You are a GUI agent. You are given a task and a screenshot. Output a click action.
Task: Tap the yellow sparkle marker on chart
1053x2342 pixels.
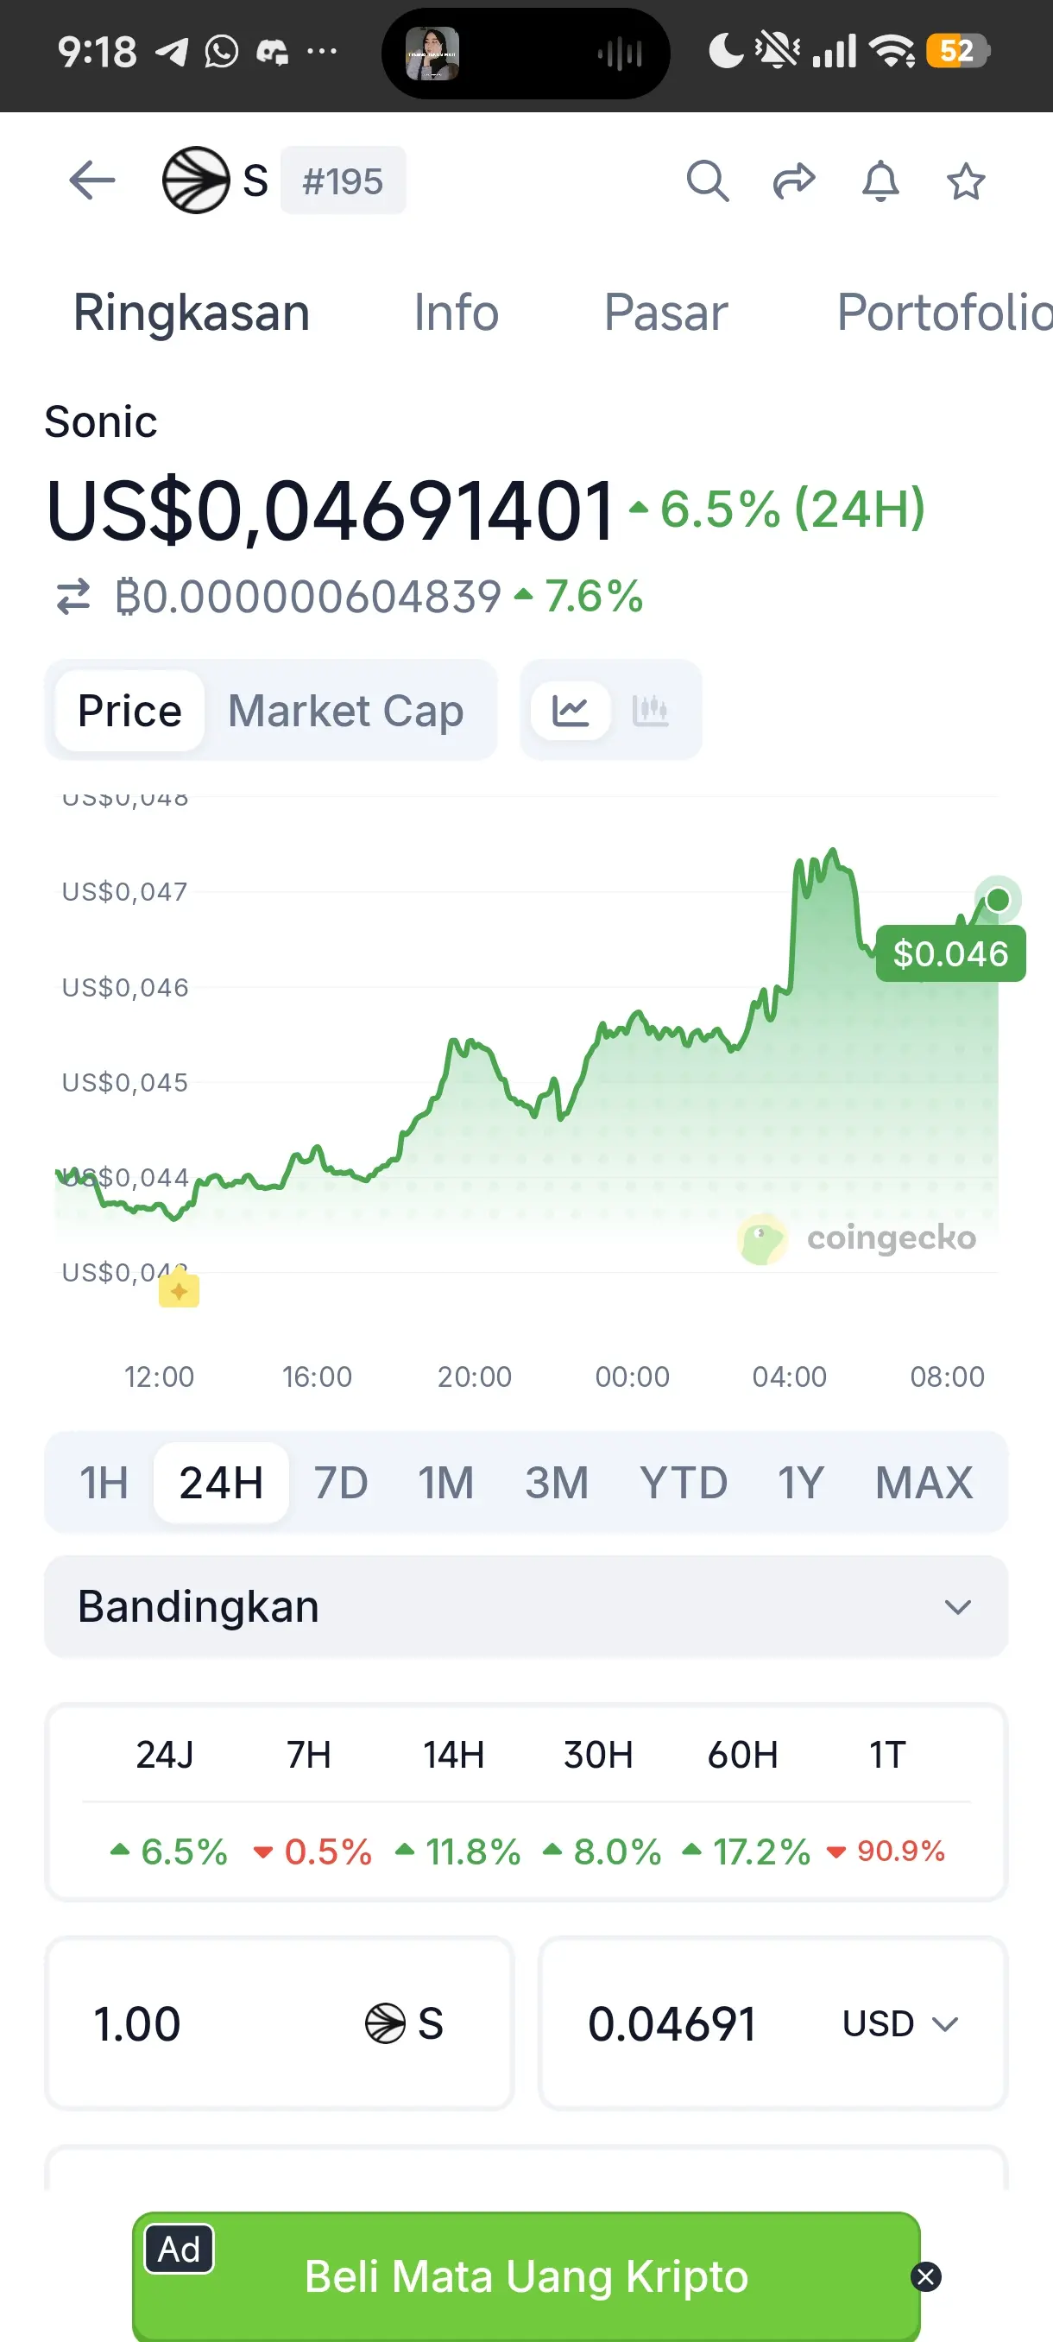[179, 1289]
